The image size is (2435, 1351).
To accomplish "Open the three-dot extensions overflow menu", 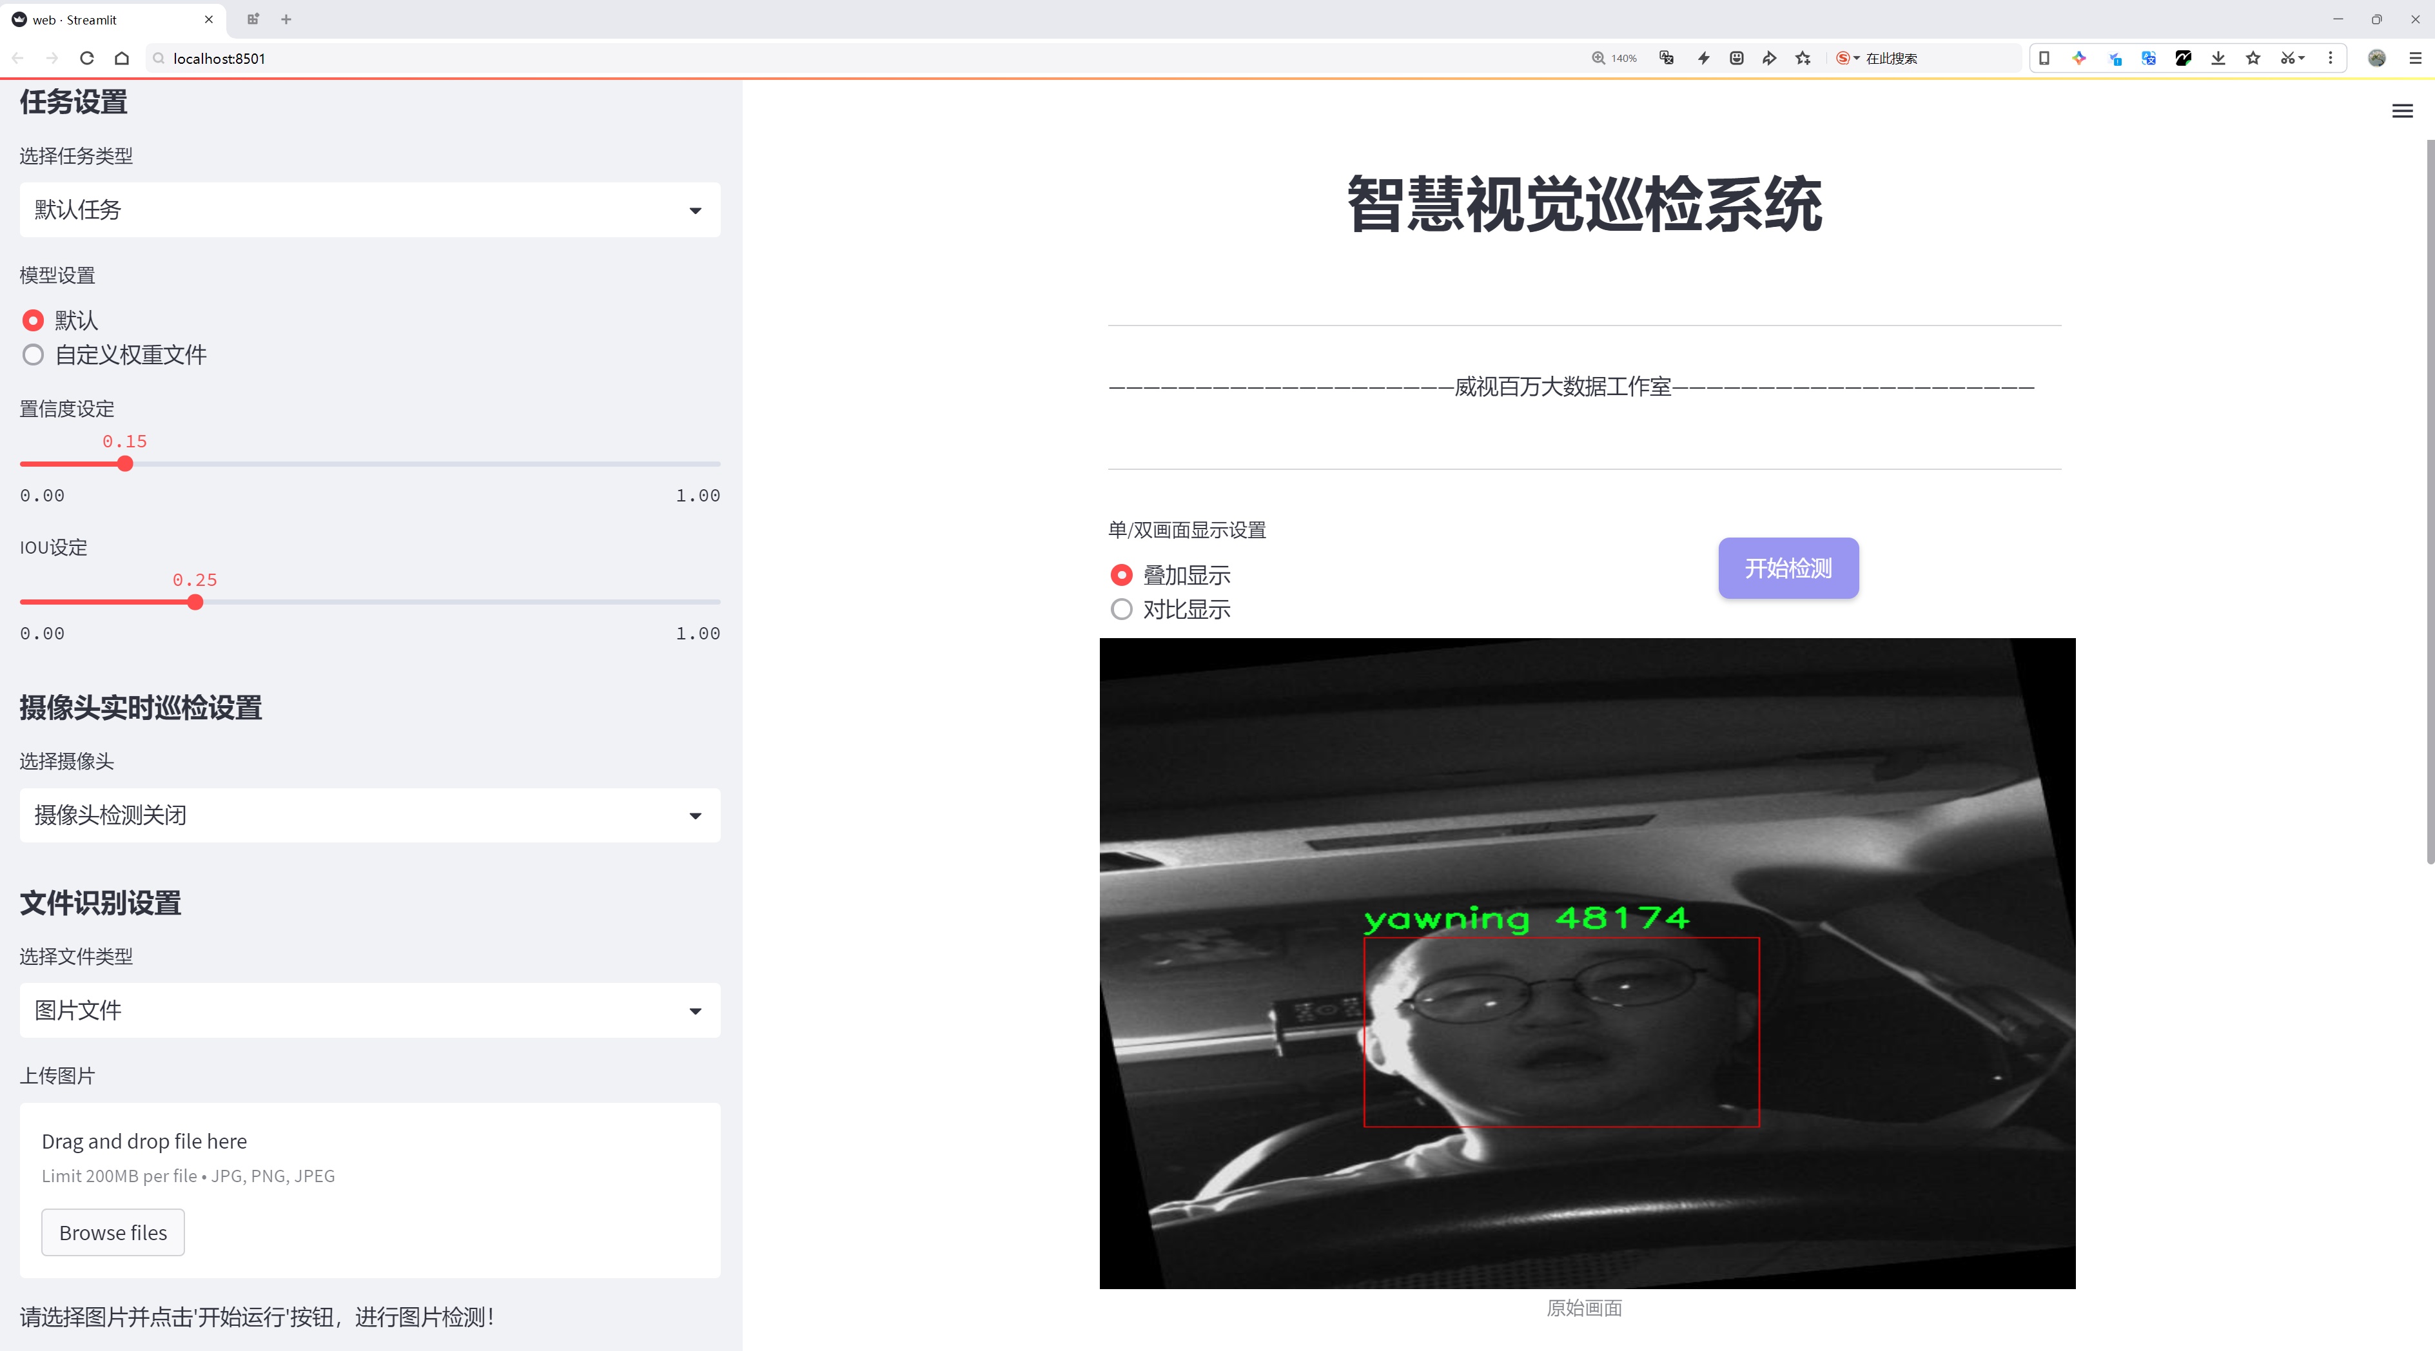I will pos(2330,57).
